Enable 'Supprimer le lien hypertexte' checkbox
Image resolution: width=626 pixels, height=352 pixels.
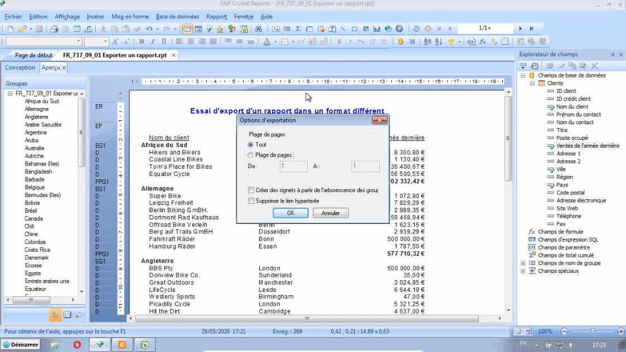[251, 201]
